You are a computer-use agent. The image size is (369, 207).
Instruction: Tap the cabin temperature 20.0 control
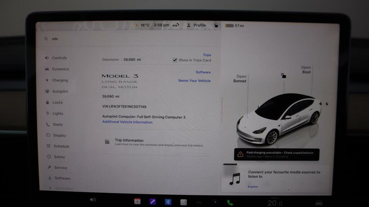[275, 203]
